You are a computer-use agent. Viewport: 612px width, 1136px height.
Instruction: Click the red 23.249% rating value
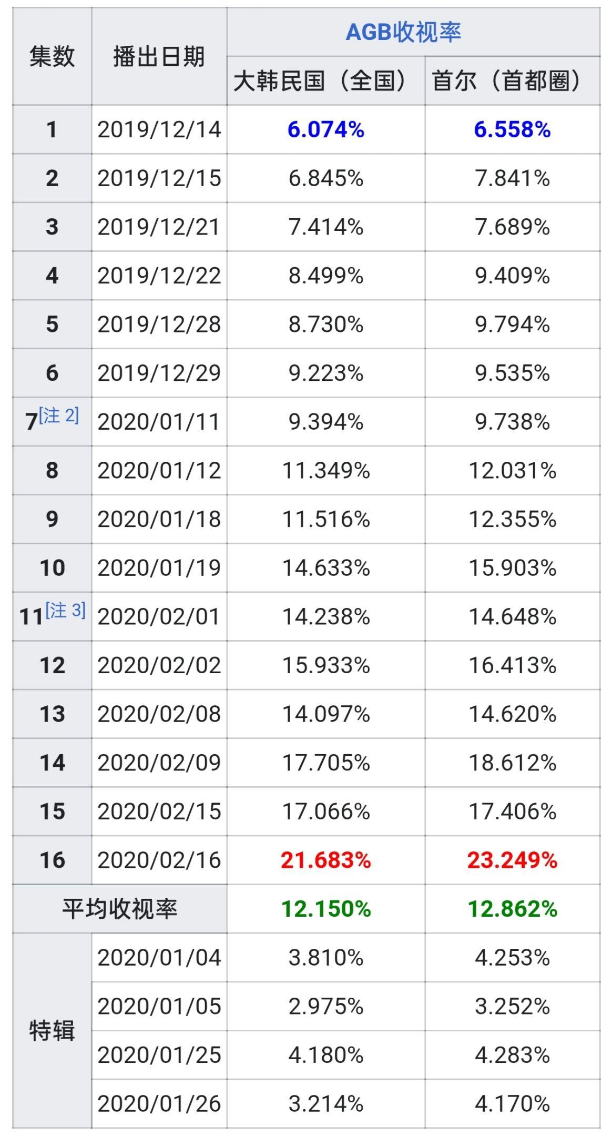(x=512, y=860)
